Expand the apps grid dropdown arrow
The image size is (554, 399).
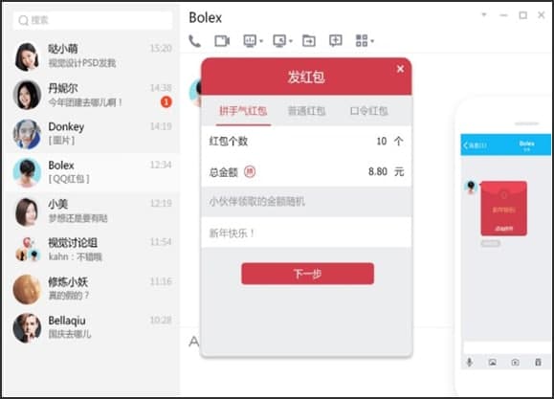pos(372,41)
